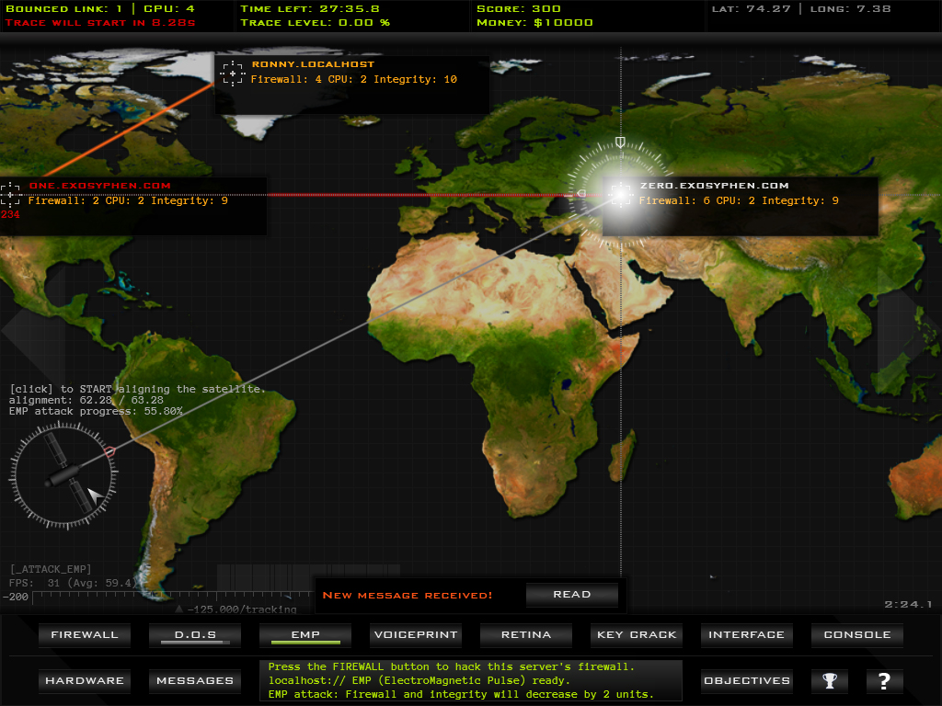Viewport: 942px width, 706px height.
Task: Click the tracking triangle marker below the scale
Action: coord(178,609)
